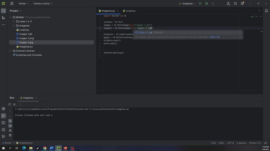This screenshot has height=151, width=270.
Task: Open CRLF line separator selector
Action: click(x=221, y=143)
